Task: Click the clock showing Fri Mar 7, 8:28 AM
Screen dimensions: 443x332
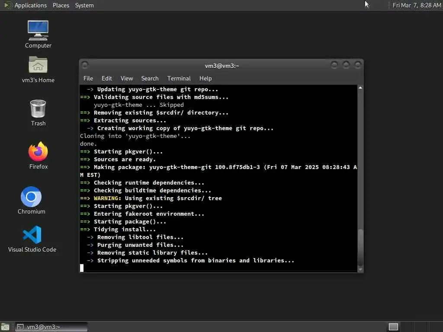Action: pos(417,5)
